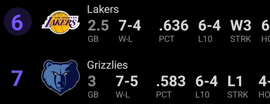Open the Memphis Grizzlies bear logo
This screenshot has width=270, height=104.
point(60,78)
